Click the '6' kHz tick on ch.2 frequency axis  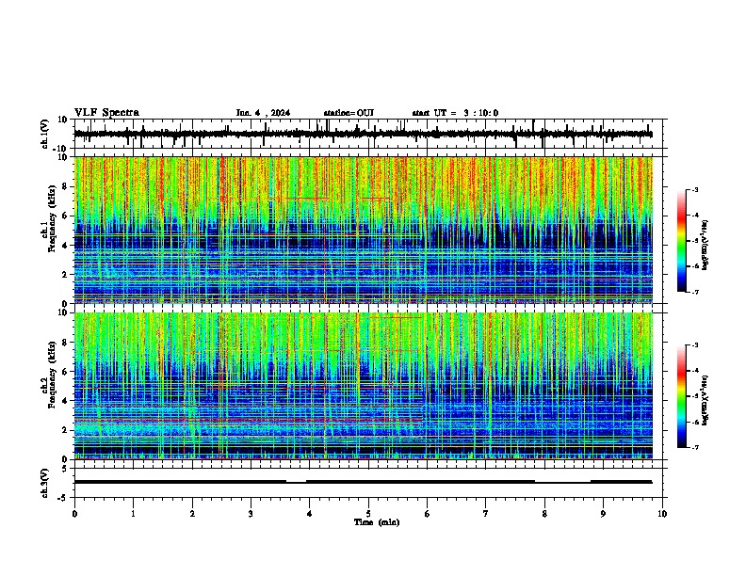point(65,372)
